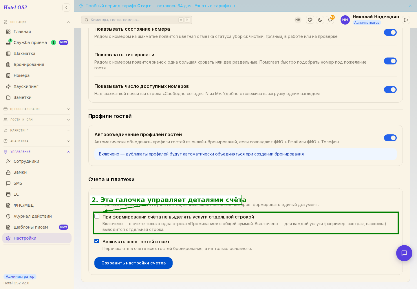The image size is (417, 289).
Task: Expand the Ценообразование section
Action: (37, 109)
